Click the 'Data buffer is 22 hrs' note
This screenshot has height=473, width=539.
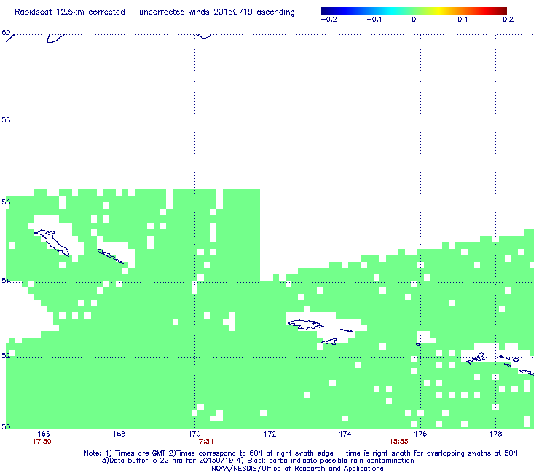(258, 461)
